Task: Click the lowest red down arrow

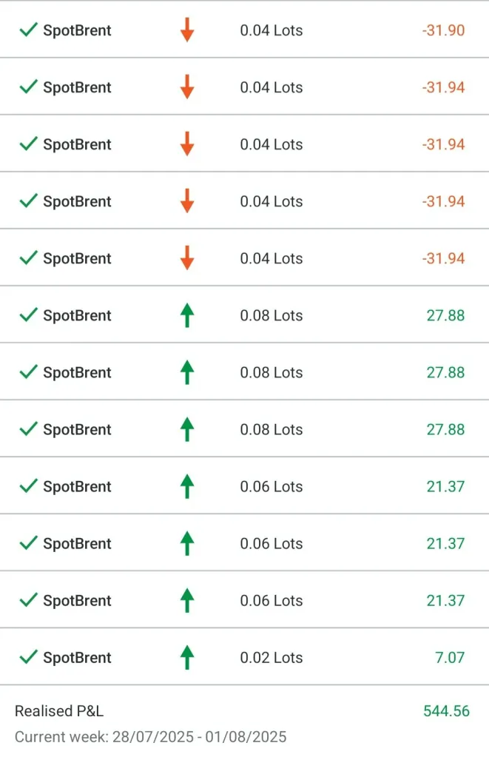Action: point(187,258)
